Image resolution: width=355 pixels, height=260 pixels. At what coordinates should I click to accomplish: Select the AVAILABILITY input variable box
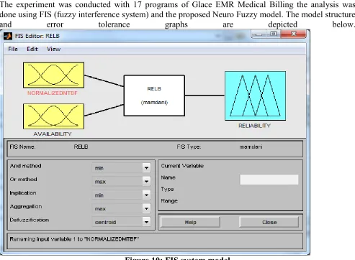click(53, 116)
